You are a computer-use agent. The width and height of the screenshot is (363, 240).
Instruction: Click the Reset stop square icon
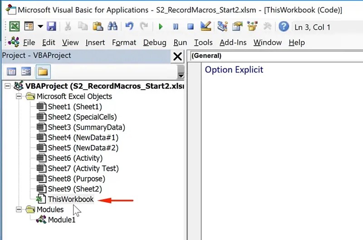coord(191,27)
